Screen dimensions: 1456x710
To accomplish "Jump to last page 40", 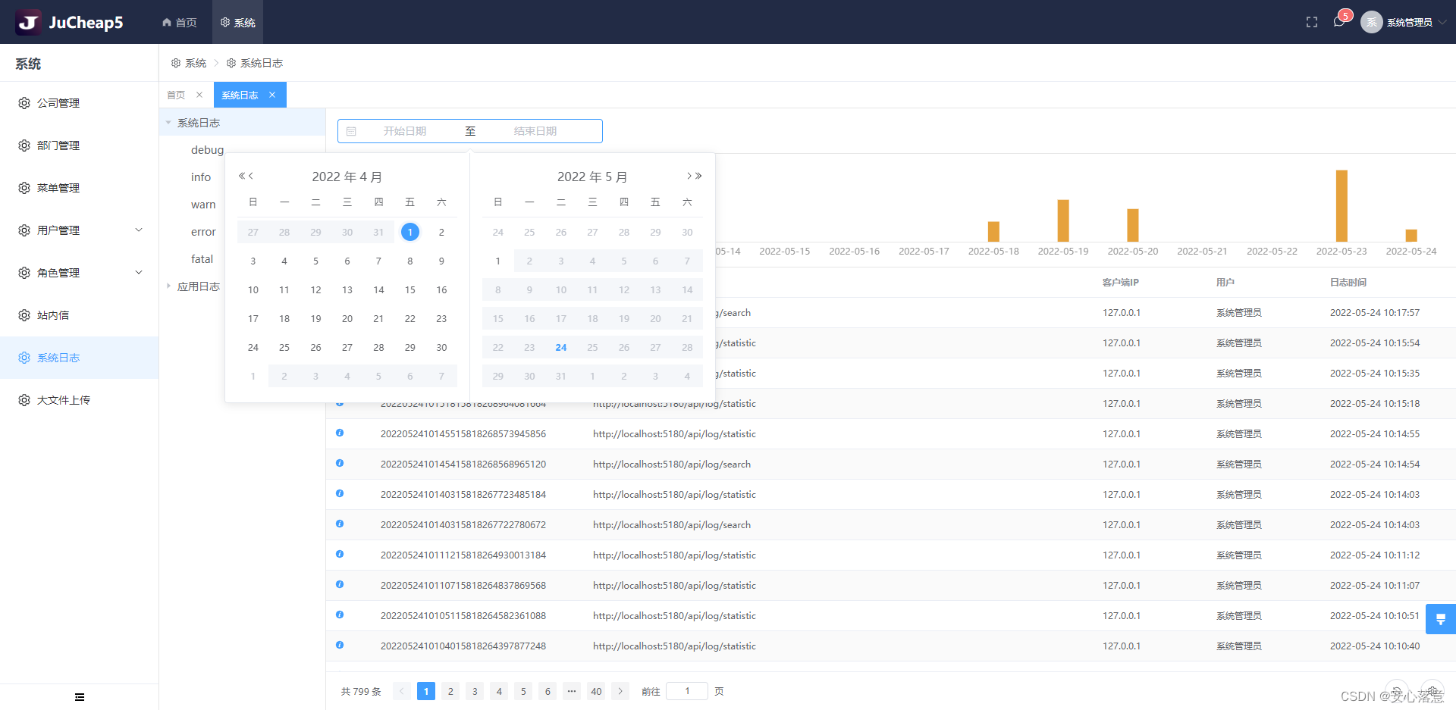I will pos(596,691).
